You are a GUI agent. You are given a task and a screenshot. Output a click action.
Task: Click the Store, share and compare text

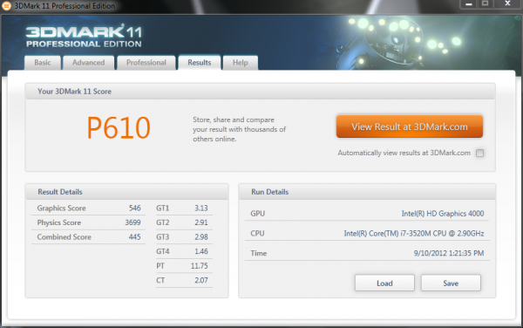click(x=239, y=129)
